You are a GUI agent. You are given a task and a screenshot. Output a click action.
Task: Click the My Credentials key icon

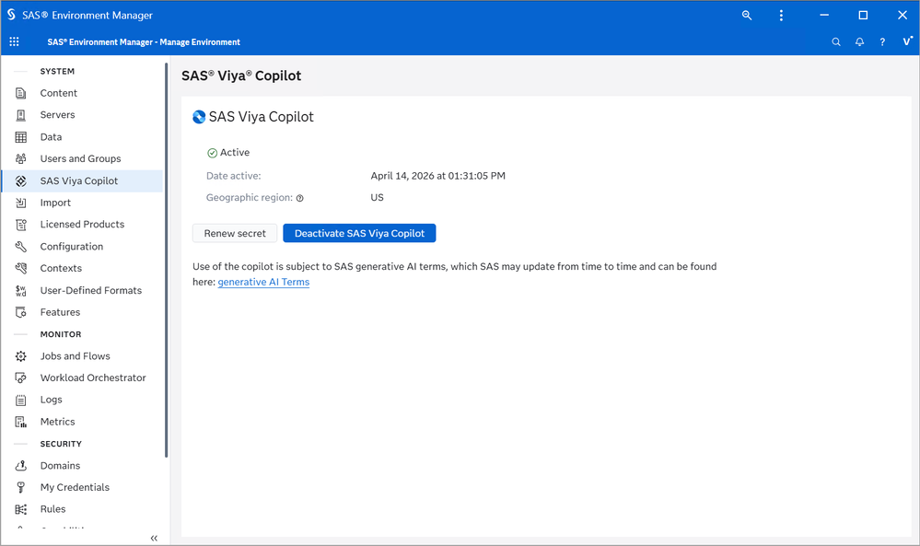pyautogui.click(x=20, y=487)
